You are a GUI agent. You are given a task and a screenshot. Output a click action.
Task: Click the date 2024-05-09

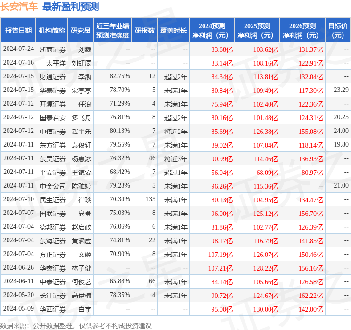coord(18,308)
